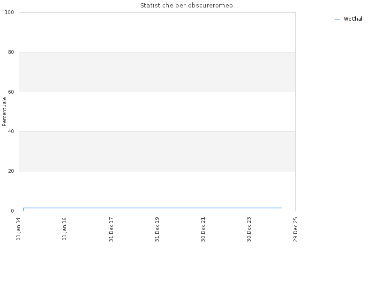Viewport: 375px width, 281px height.
Task: Click the blue WeChall legend color line
Action: coord(337,20)
